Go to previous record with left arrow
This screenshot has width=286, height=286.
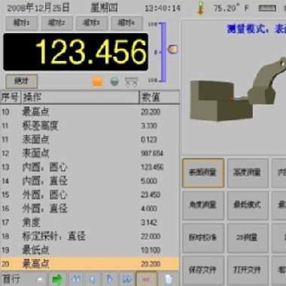pyautogui.click(x=93, y=279)
